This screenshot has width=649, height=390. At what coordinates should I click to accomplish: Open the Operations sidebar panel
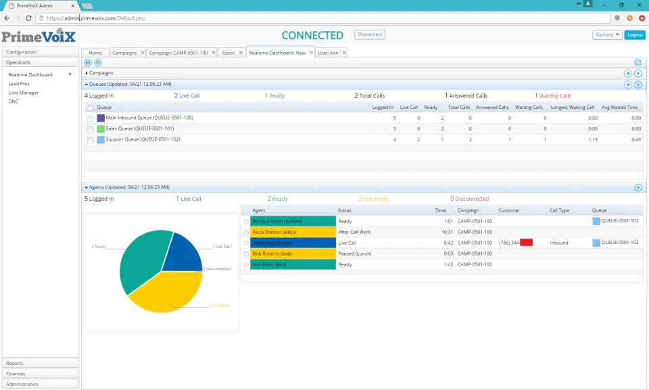tap(40, 62)
